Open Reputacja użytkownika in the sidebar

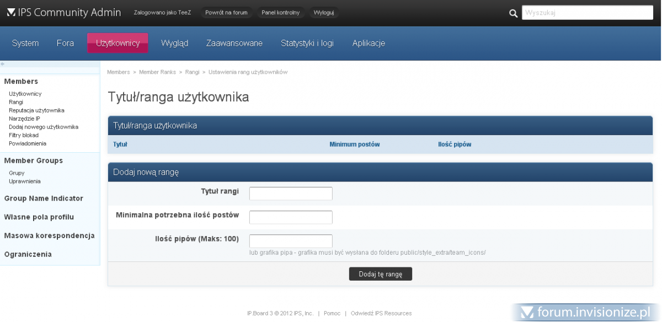[36, 110]
